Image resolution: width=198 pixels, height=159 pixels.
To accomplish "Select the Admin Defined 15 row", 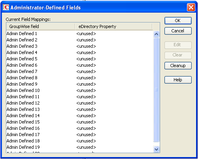I will coord(80,122).
